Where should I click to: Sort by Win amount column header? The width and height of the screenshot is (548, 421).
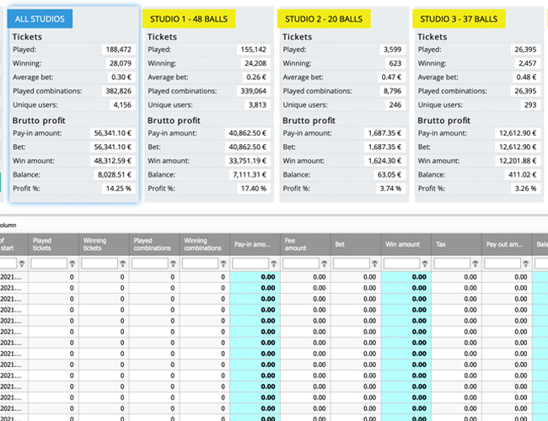pyautogui.click(x=406, y=244)
